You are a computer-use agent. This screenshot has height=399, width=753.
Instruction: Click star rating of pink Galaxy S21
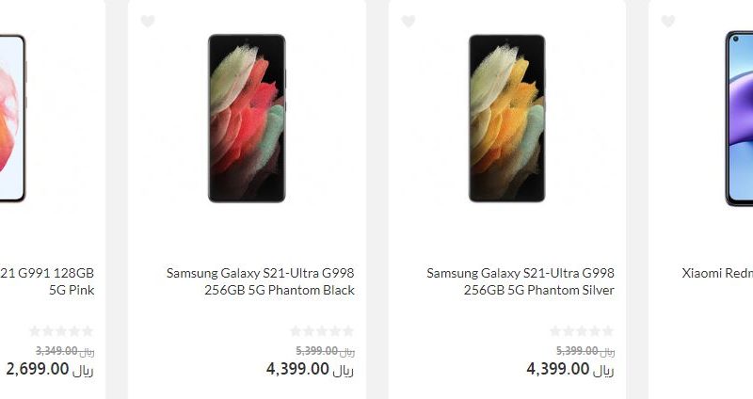tap(61, 331)
